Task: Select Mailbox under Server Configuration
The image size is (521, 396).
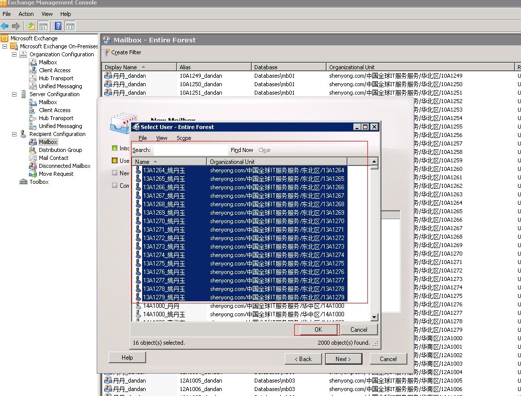Action: tap(48, 102)
